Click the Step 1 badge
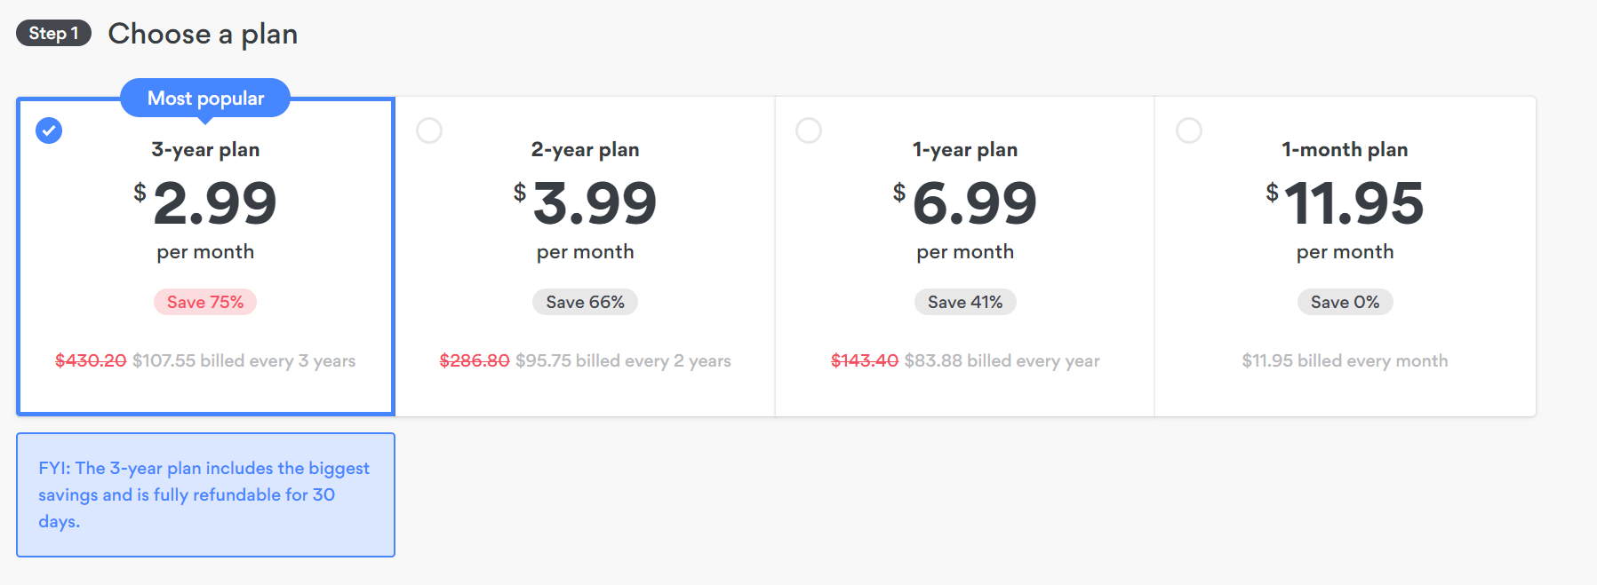Image resolution: width=1597 pixels, height=585 pixels. (53, 34)
